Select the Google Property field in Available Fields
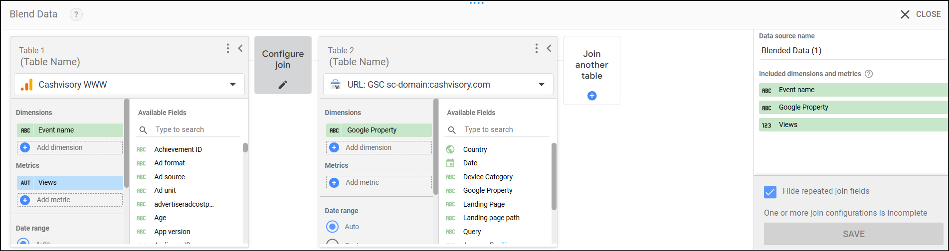The width and height of the screenshot is (949, 251). coord(488,190)
